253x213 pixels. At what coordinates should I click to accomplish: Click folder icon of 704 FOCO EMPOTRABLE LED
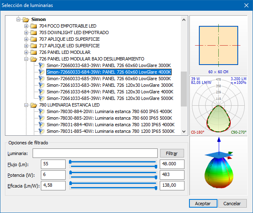tap(33, 26)
